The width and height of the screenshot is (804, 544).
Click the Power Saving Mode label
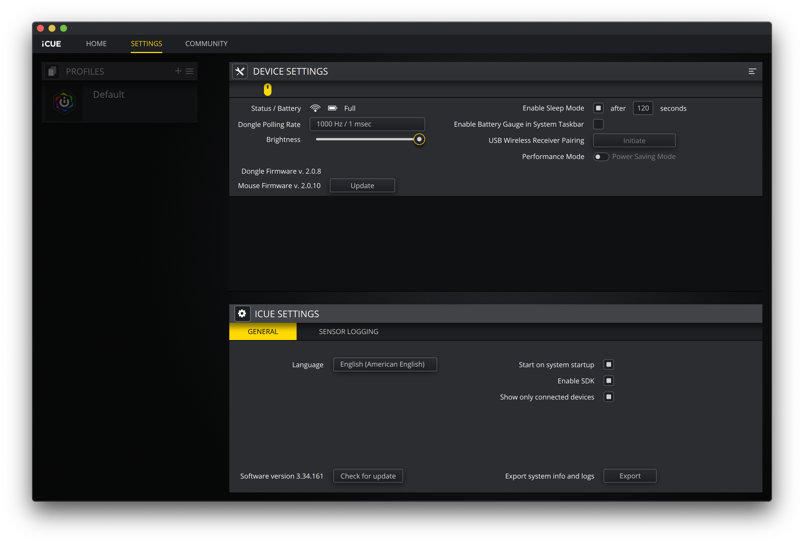click(644, 157)
